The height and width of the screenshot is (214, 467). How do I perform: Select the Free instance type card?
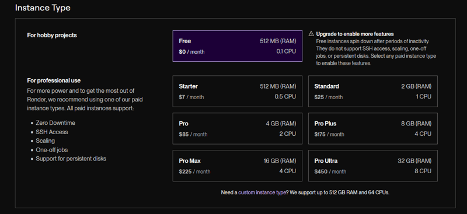point(238,46)
